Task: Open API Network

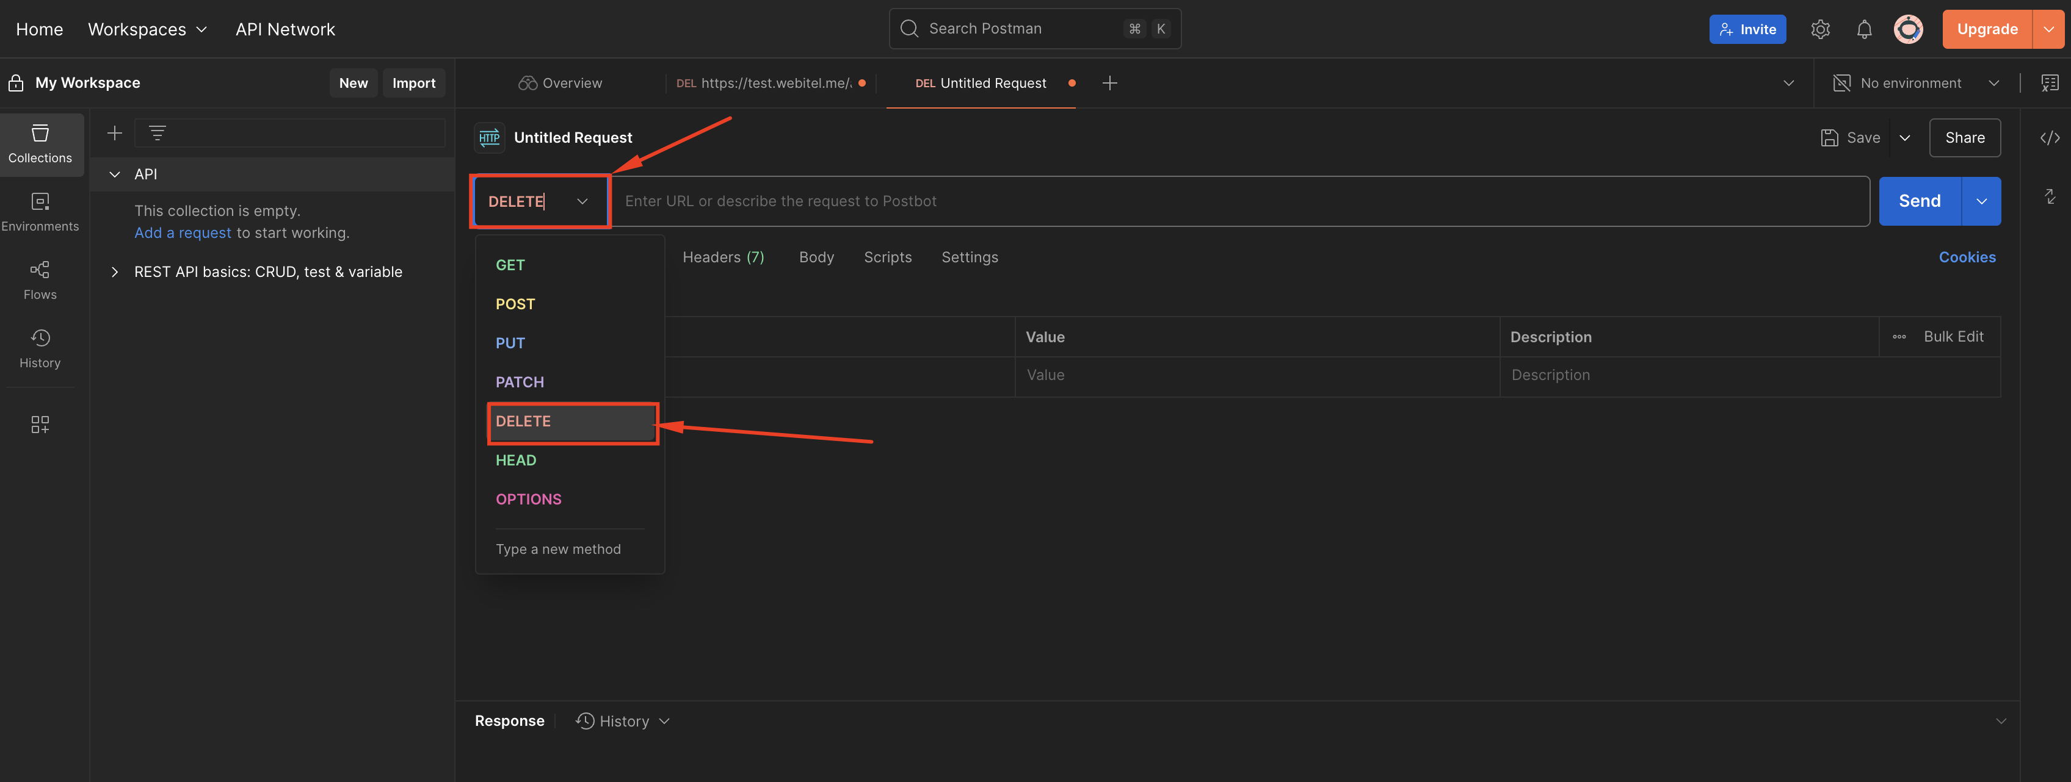Action: 285,29
